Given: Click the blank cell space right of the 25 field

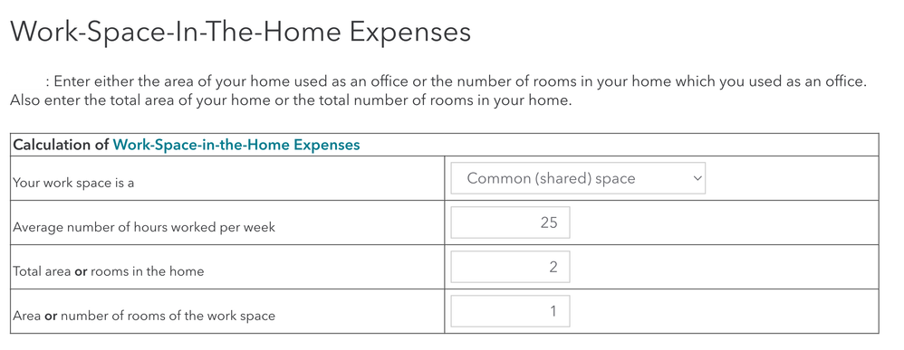Looking at the screenshot, I should 724,222.
